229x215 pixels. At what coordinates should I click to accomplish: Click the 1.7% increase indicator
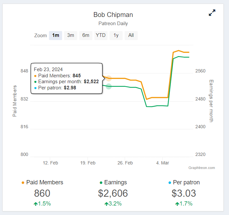[184, 204]
